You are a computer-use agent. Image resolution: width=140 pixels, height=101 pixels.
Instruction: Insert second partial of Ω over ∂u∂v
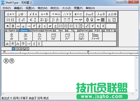(x=81, y=36)
